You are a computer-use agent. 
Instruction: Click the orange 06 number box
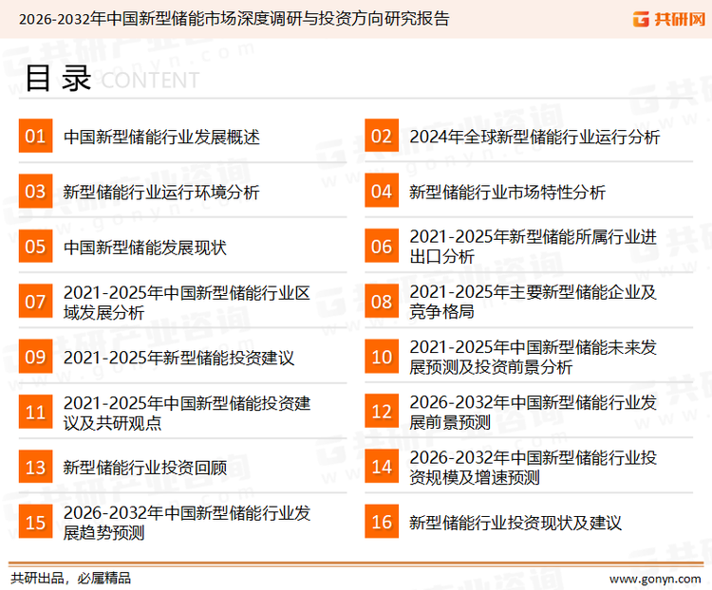(x=382, y=246)
